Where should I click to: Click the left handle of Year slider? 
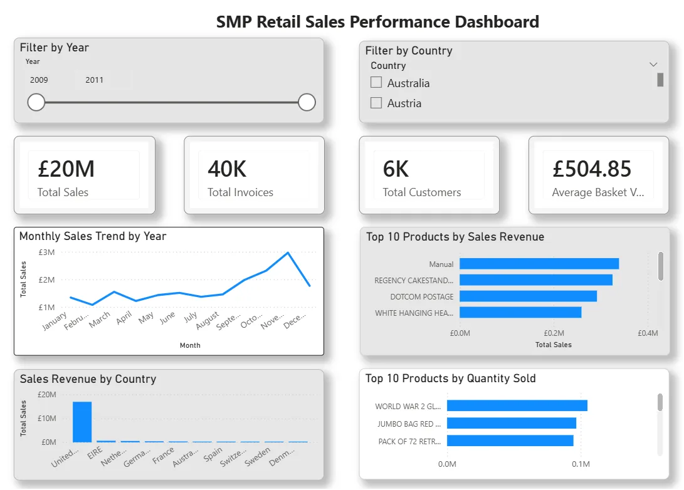click(x=36, y=102)
